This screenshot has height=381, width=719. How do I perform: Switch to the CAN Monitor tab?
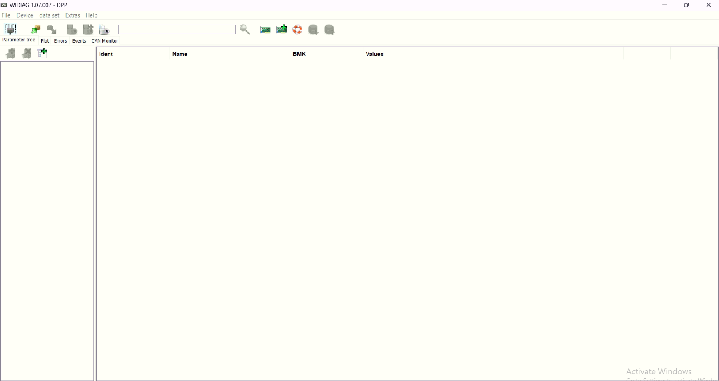(105, 41)
